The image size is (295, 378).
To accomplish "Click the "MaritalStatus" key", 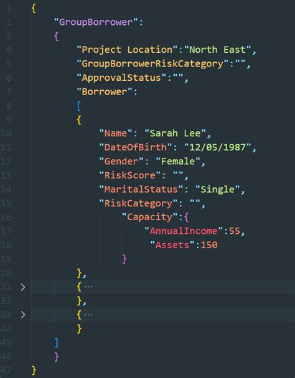I will [x=141, y=189].
